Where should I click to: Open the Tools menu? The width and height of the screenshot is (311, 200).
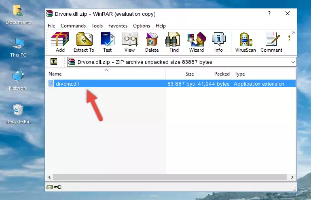pyautogui.click(x=97, y=26)
